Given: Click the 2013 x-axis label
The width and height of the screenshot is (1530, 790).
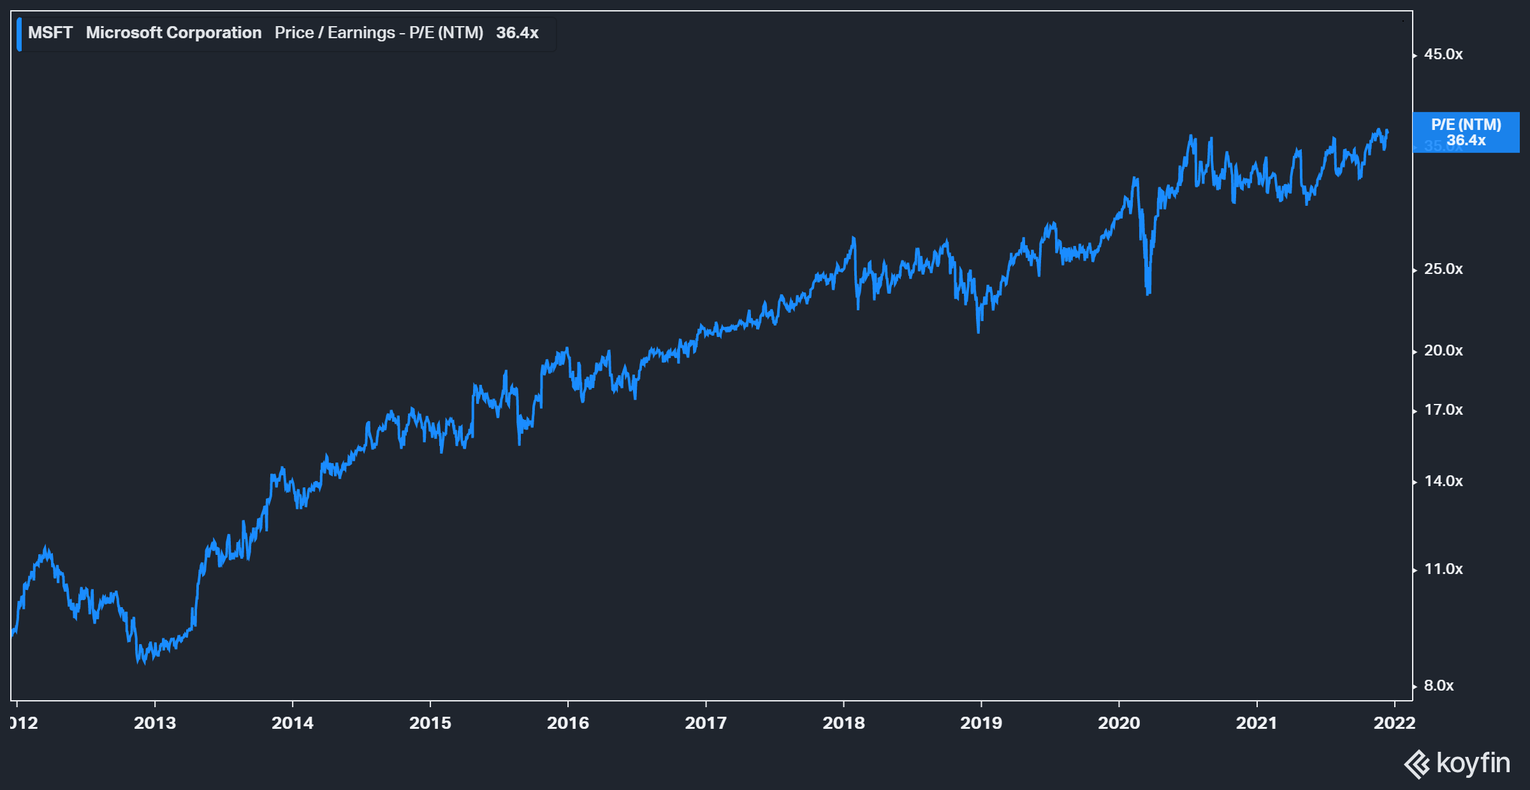Looking at the screenshot, I should click(155, 723).
